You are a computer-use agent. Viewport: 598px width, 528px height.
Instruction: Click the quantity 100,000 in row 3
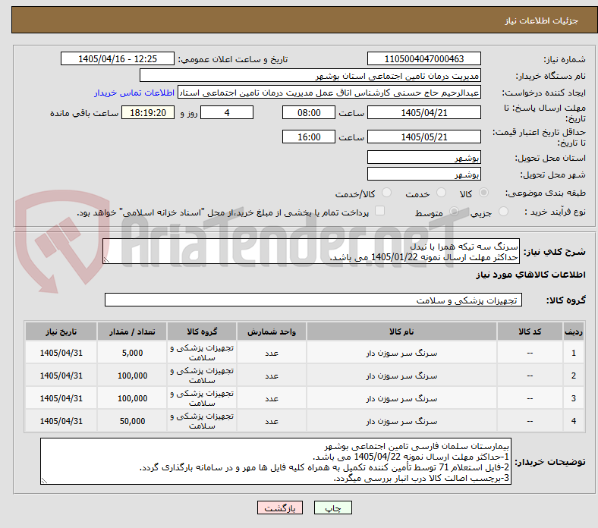[132, 398]
